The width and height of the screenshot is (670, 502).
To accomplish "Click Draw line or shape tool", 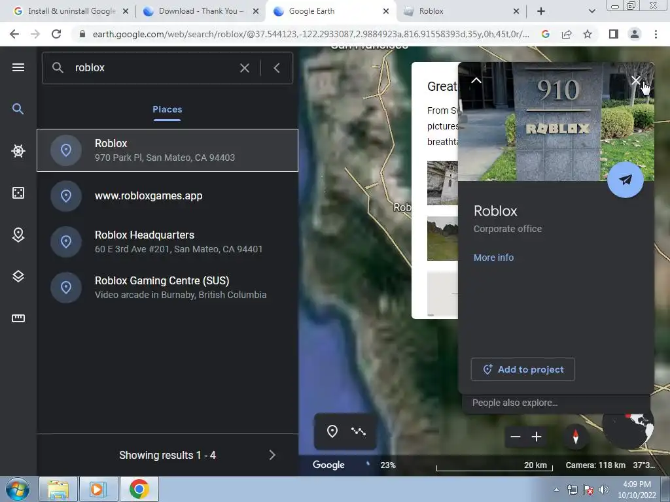I will click(x=359, y=431).
